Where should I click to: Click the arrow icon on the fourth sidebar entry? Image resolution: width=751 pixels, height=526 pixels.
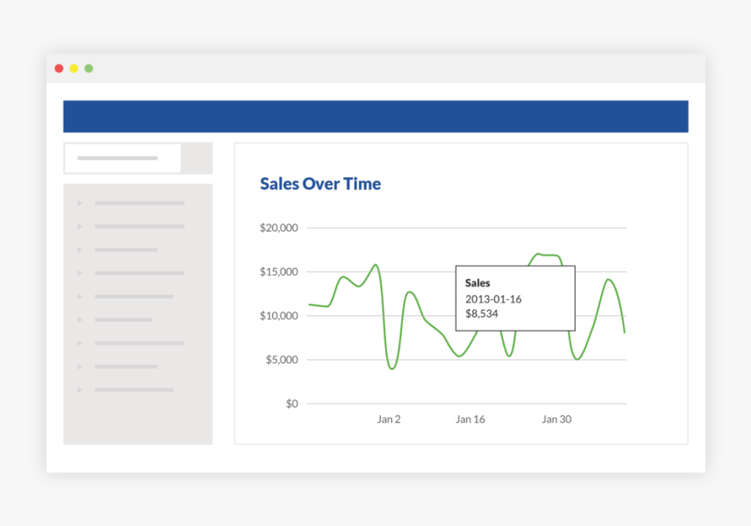(x=79, y=273)
